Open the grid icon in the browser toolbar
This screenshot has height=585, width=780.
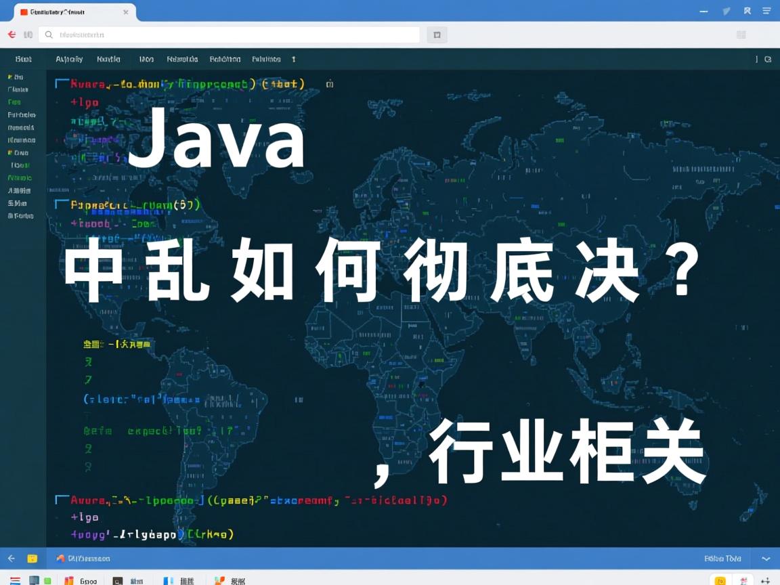click(x=741, y=35)
